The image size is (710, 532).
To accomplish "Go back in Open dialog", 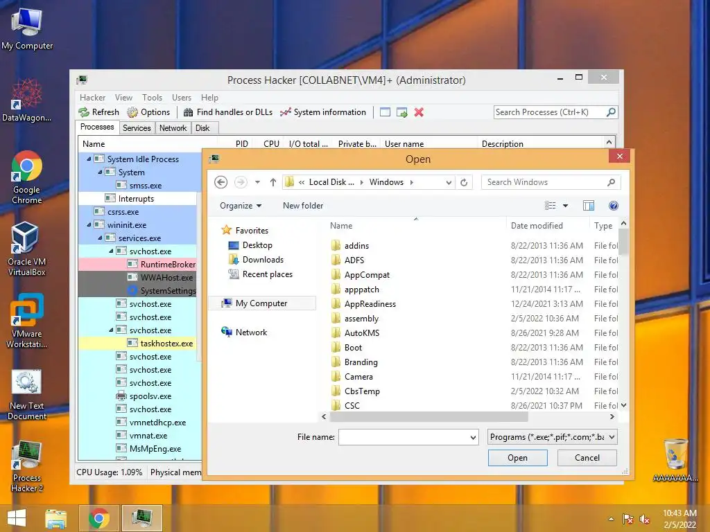I will click(220, 182).
